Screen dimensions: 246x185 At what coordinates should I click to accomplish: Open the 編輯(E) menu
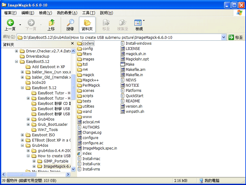point(28,13)
